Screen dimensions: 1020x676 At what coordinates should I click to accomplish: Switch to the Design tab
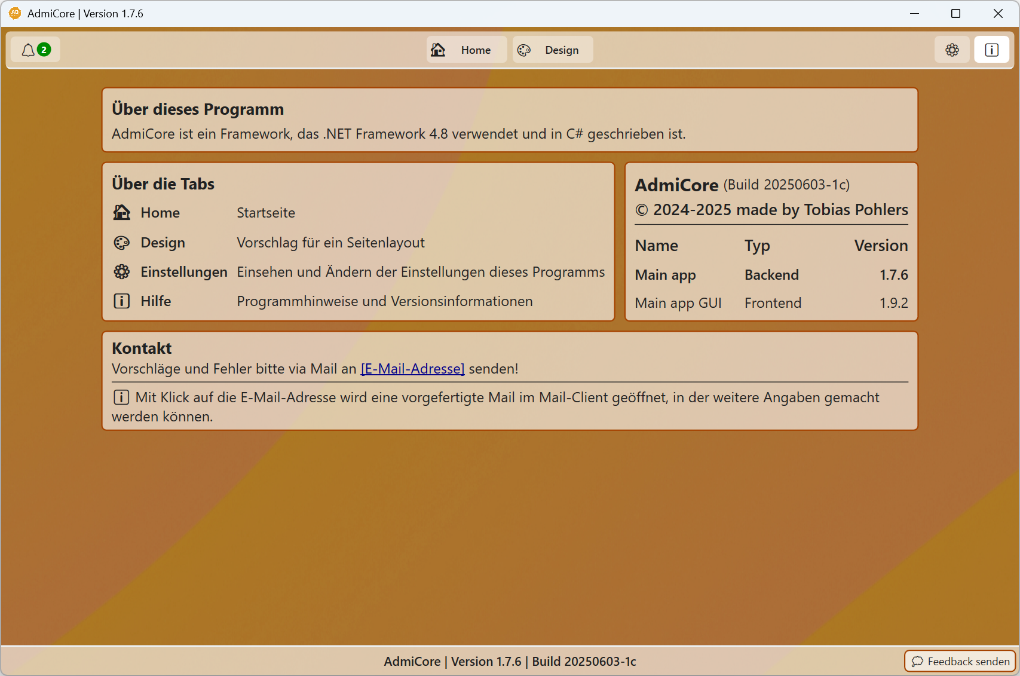(553, 50)
